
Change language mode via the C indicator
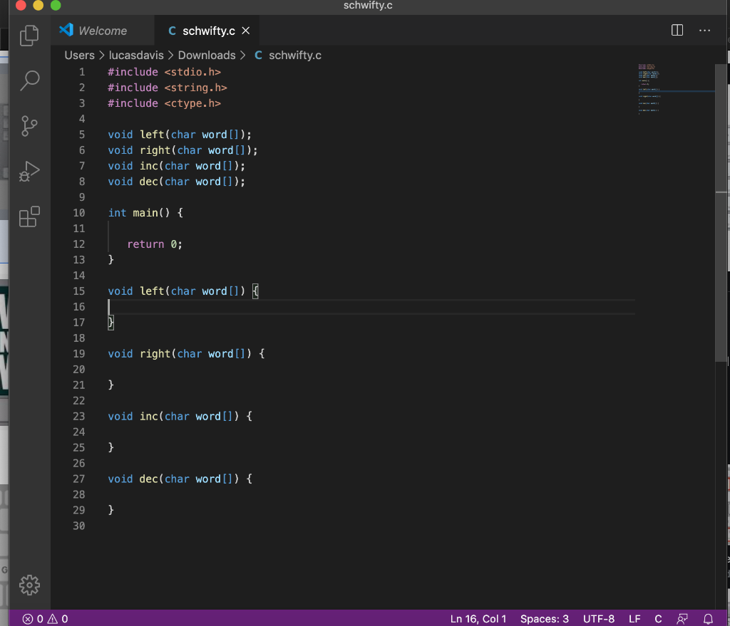click(657, 618)
